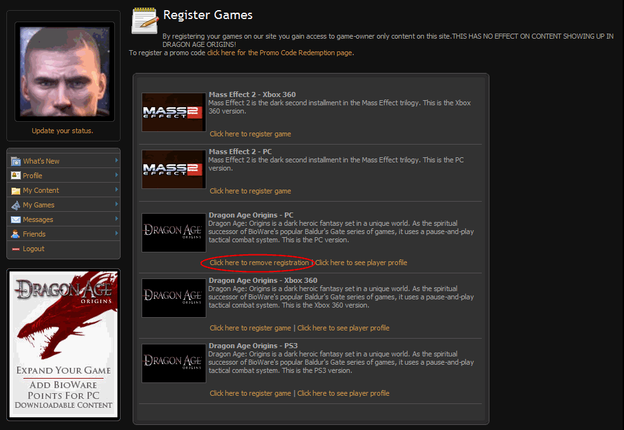Click the Dragon Age Origins Xbox 360 thumbnail
Screen dimensions: 624x430
[174, 298]
